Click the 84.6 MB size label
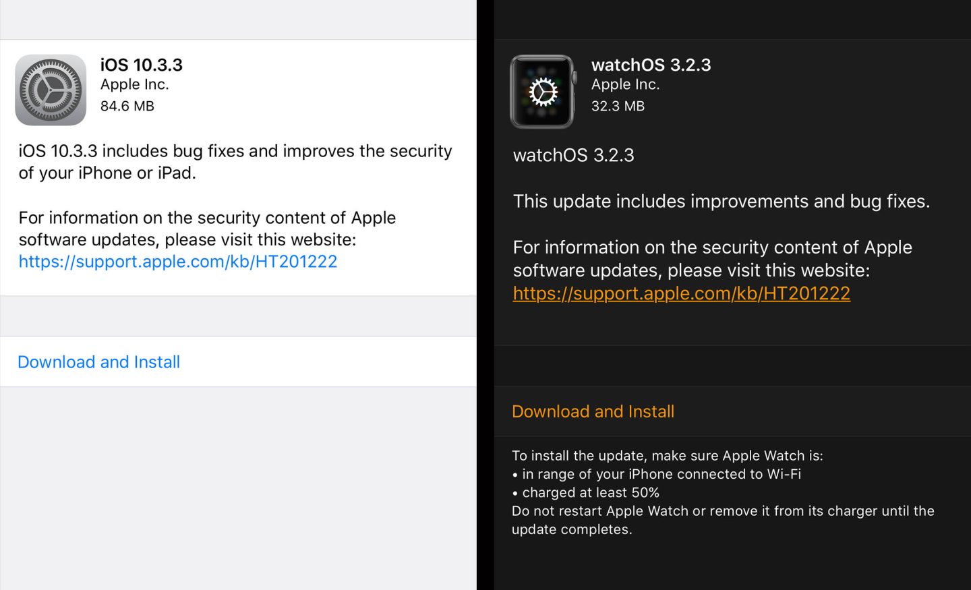This screenshot has height=590, width=971. [x=127, y=106]
